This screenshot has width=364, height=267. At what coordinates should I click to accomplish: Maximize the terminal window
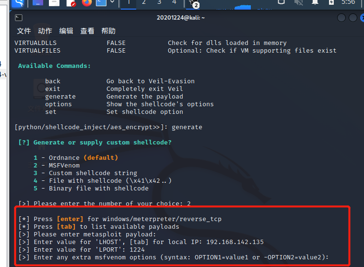(x=353, y=18)
